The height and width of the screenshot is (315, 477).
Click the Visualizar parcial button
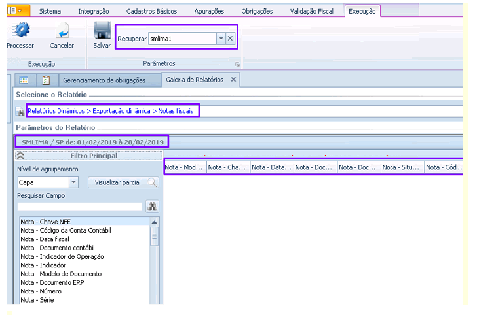(x=123, y=182)
